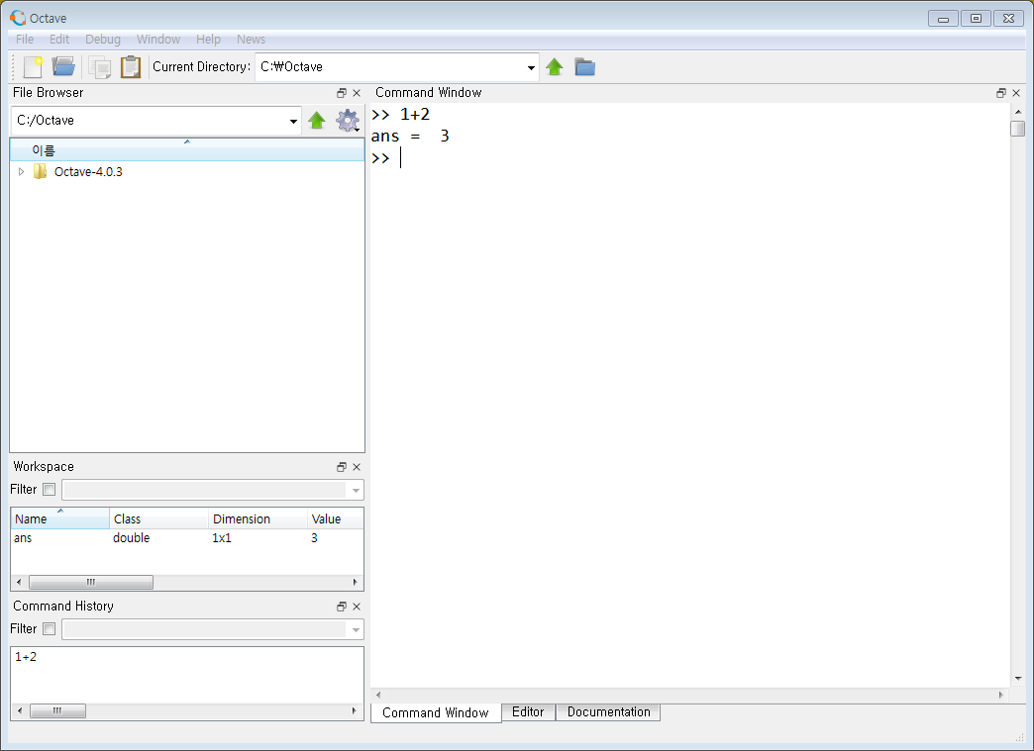Open the Current Directory dropdown

tap(531, 67)
